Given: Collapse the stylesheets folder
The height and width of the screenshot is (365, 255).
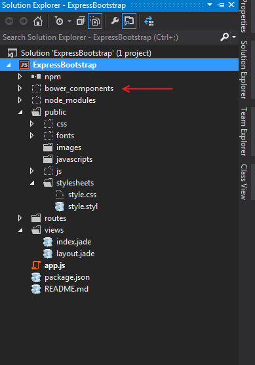Looking at the screenshot, I should [x=32, y=183].
